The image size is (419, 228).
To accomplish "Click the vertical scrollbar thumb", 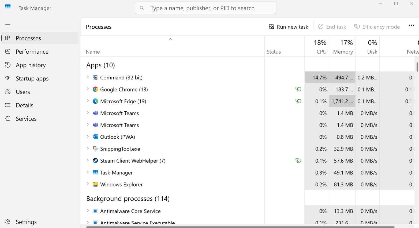I will (417, 67).
